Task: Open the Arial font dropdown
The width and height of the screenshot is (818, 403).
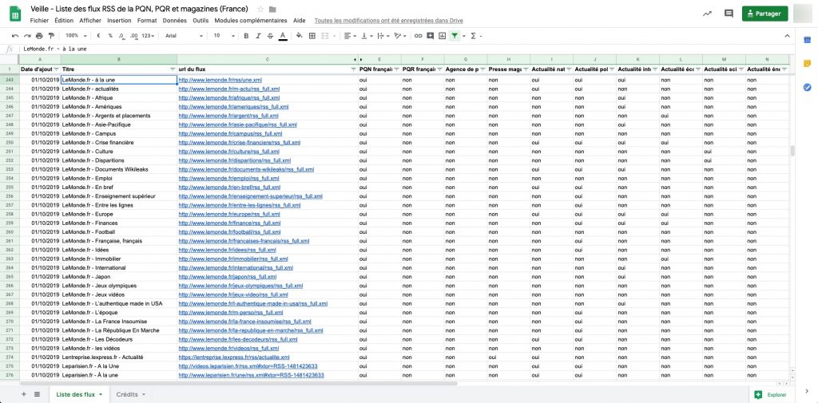Action: click(184, 36)
